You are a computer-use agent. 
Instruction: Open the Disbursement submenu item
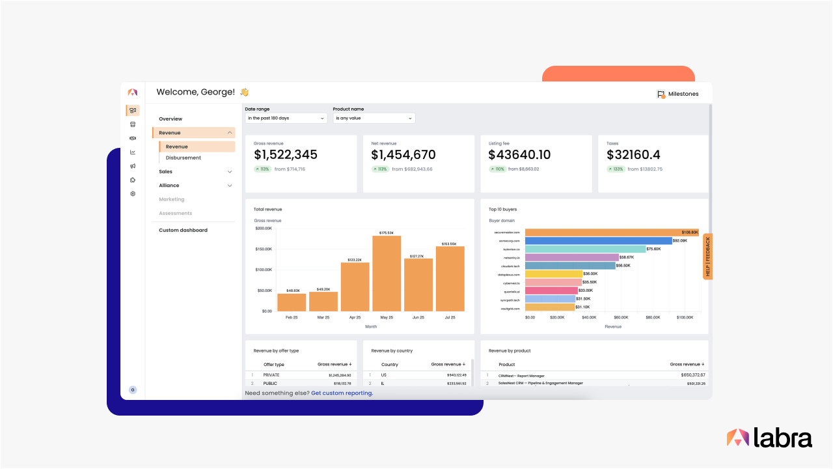[184, 158]
